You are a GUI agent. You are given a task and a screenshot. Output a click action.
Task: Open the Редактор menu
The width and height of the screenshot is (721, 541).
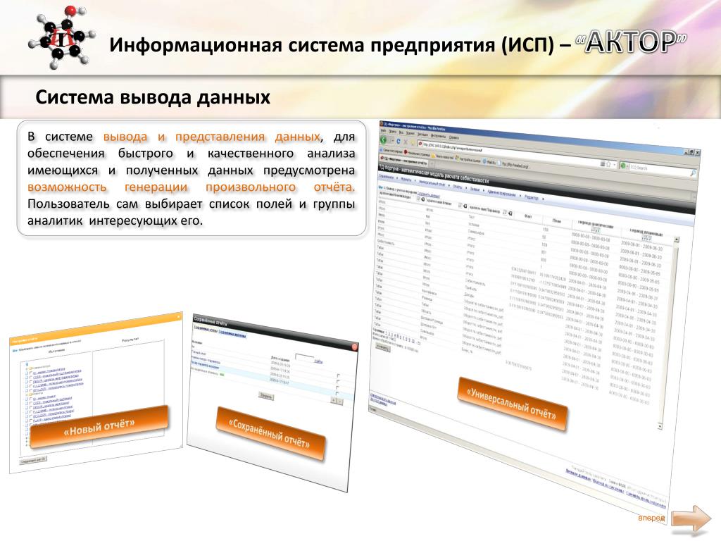(x=531, y=197)
